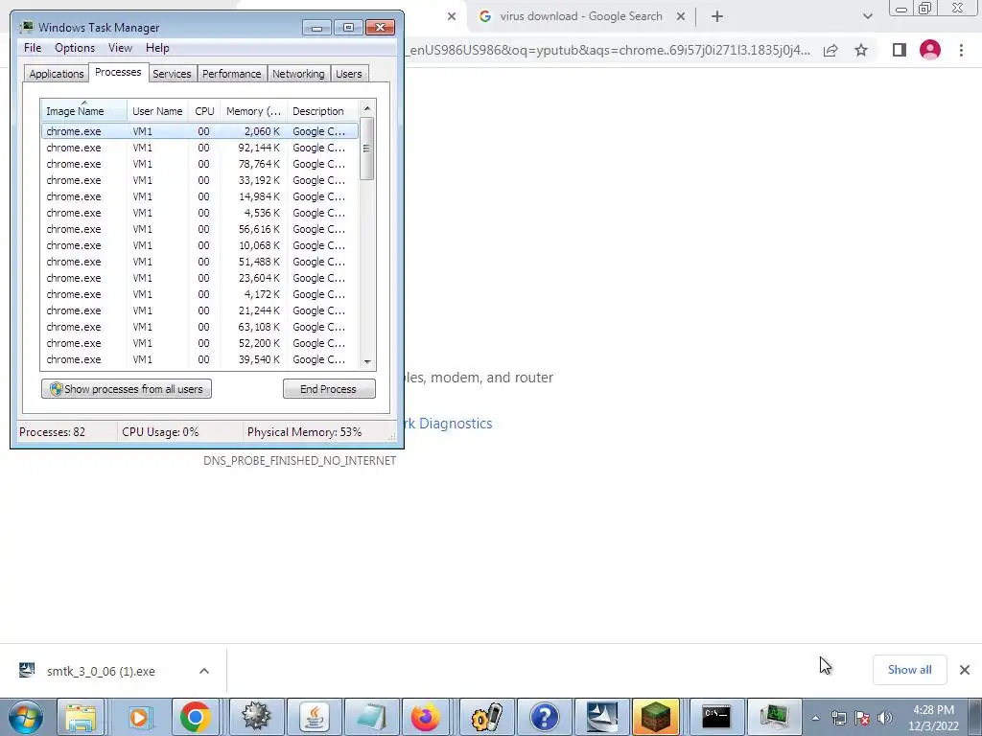982x736 pixels.
Task: Sort processes by Memory column
Action: pyautogui.click(x=253, y=111)
